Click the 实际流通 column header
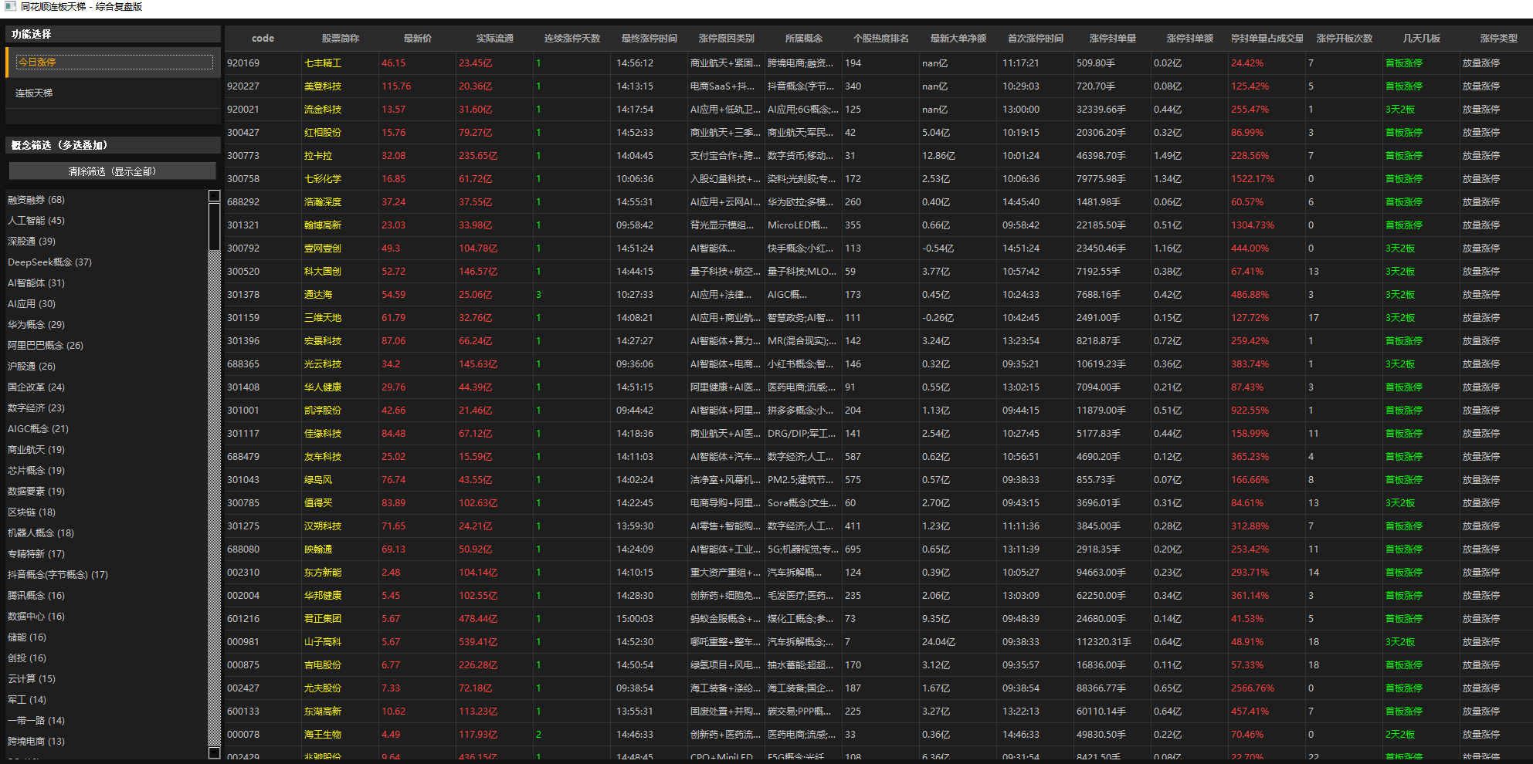1533x764 pixels. (494, 39)
